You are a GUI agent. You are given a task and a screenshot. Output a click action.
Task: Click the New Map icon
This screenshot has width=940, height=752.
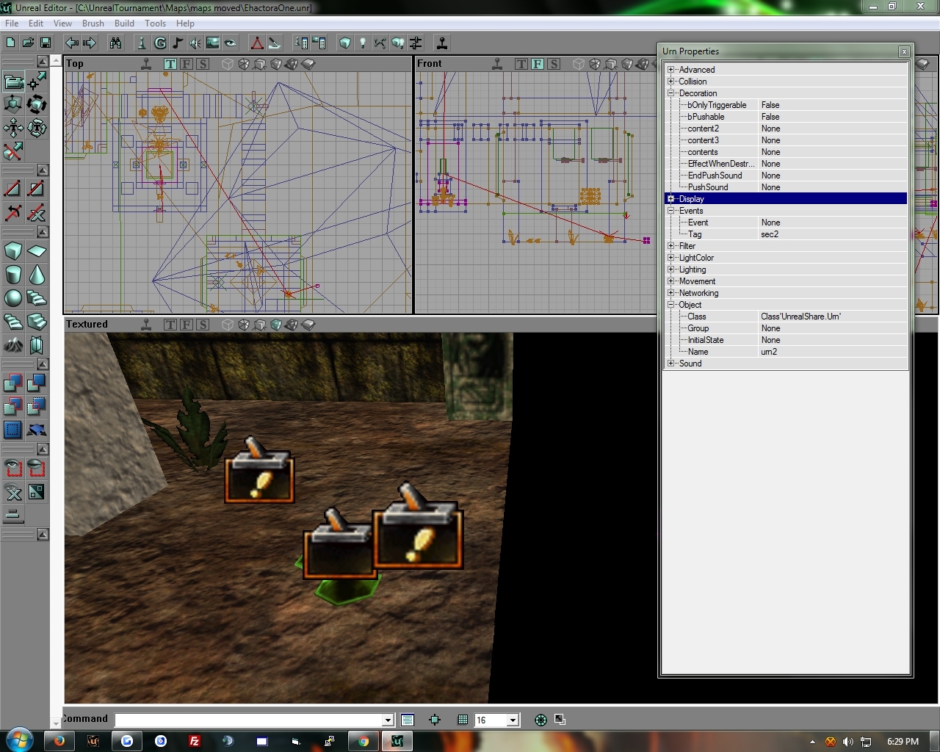[x=10, y=43]
